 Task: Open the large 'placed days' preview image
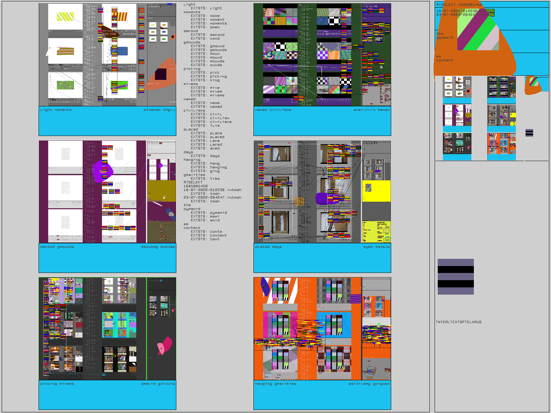pyautogui.click(x=322, y=192)
